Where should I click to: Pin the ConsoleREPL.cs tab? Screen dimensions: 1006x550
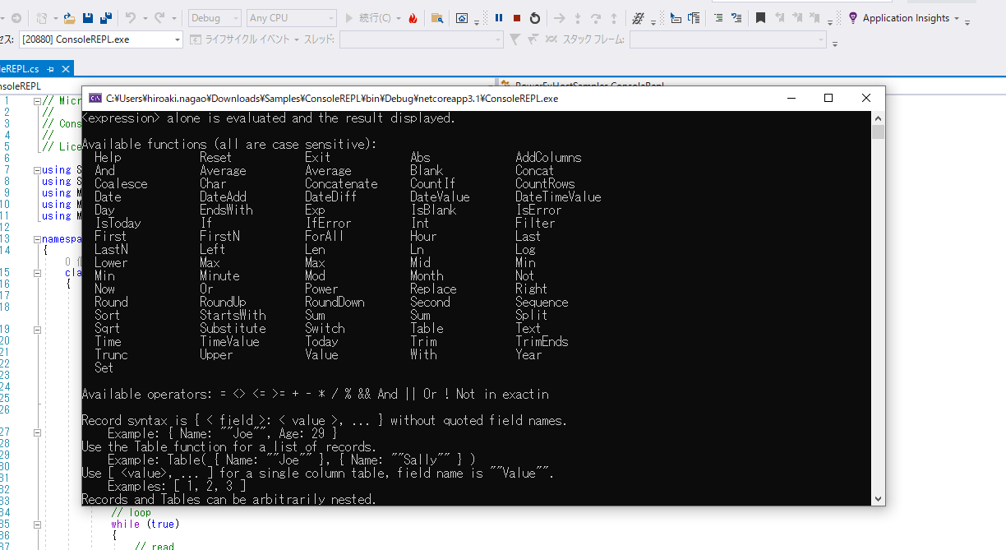pos(51,69)
